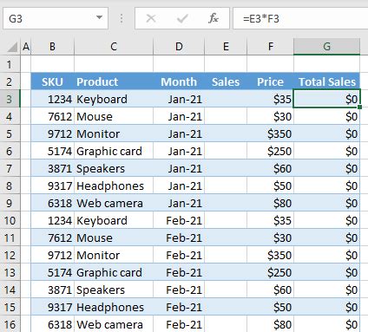The image size is (368, 332).
Task: Click the Sales header cell
Action: [x=226, y=81]
